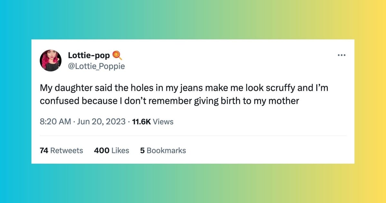This screenshot has width=386, height=203.
Task: Open the 5 Bookmarks count
Action: [x=163, y=150]
